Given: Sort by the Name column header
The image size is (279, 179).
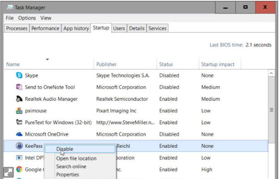Looking at the screenshot, I should (13, 64).
